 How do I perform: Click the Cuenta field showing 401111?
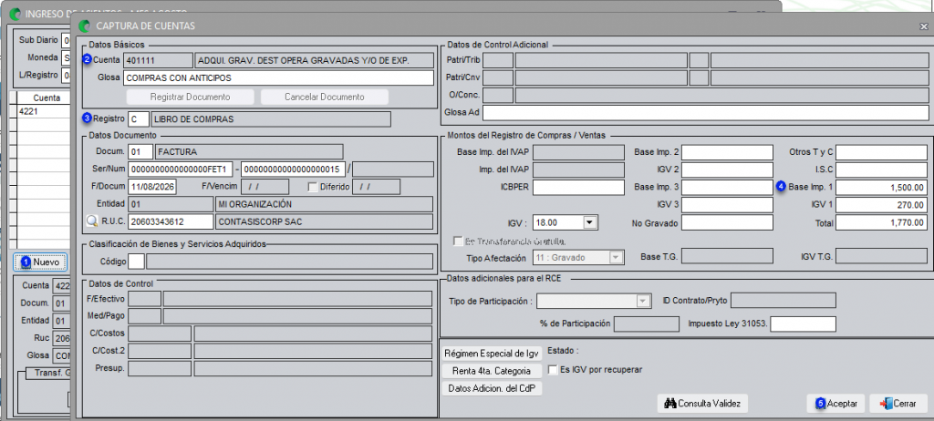158,61
